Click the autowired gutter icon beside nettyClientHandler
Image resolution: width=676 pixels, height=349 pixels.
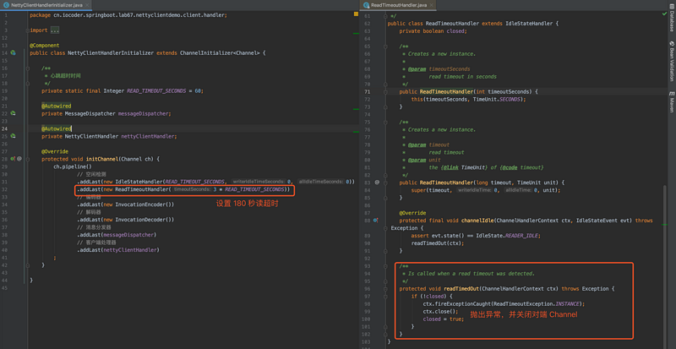pos(13,135)
